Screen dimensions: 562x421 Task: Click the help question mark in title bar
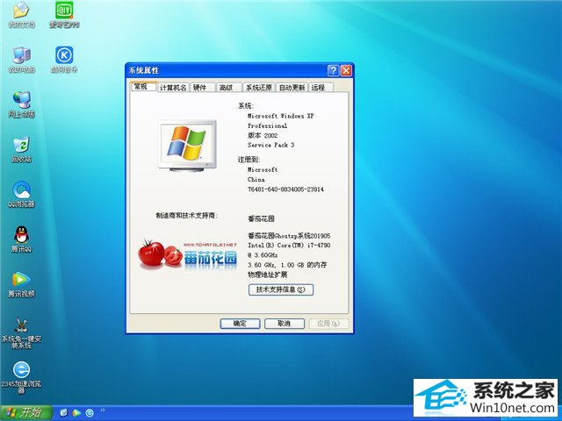[333, 70]
